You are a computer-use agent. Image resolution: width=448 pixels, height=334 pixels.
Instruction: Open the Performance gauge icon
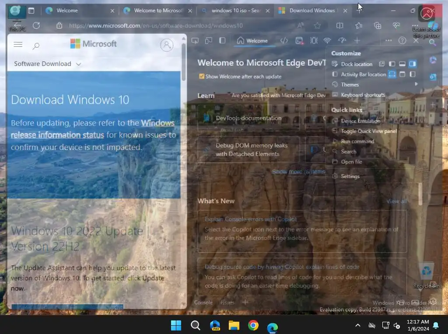pyautogui.click(x=342, y=41)
